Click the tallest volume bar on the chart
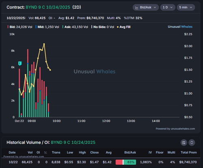This screenshot has width=203, height=168. (28, 83)
